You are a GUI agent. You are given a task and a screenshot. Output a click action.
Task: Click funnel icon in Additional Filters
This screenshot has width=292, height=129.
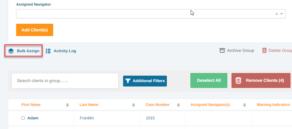128,81
